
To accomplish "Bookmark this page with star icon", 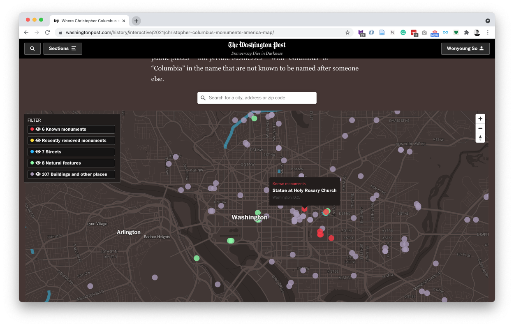I will pos(347,32).
